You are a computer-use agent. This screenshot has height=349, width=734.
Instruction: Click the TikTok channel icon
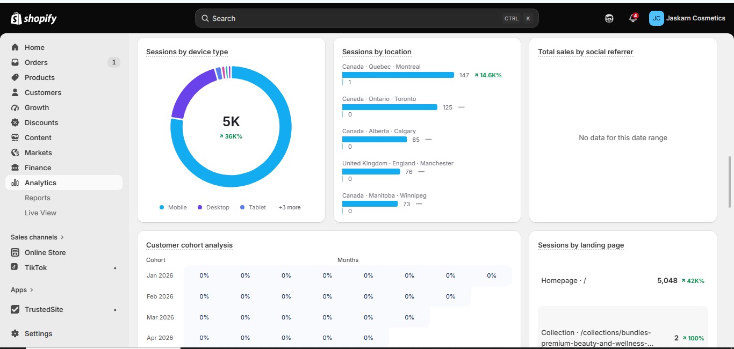[15, 267]
